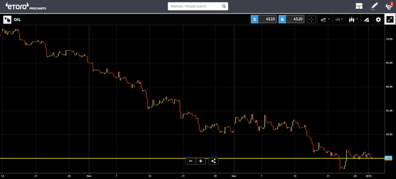Open eToro notifications icon with badge
396x179 pixels.
click(x=389, y=6)
